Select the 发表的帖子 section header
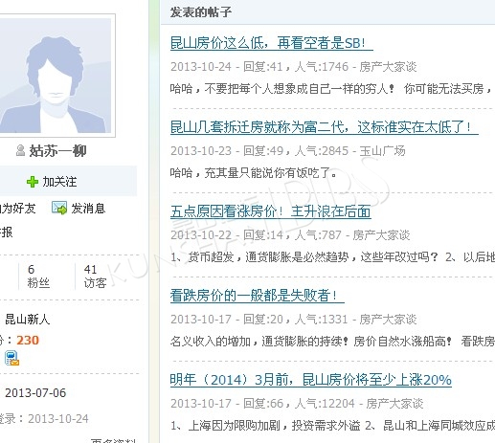The width and height of the screenshot is (495, 443). (x=200, y=12)
